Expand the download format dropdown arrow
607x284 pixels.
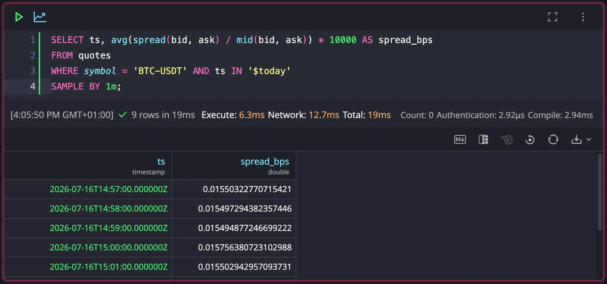click(x=589, y=139)
